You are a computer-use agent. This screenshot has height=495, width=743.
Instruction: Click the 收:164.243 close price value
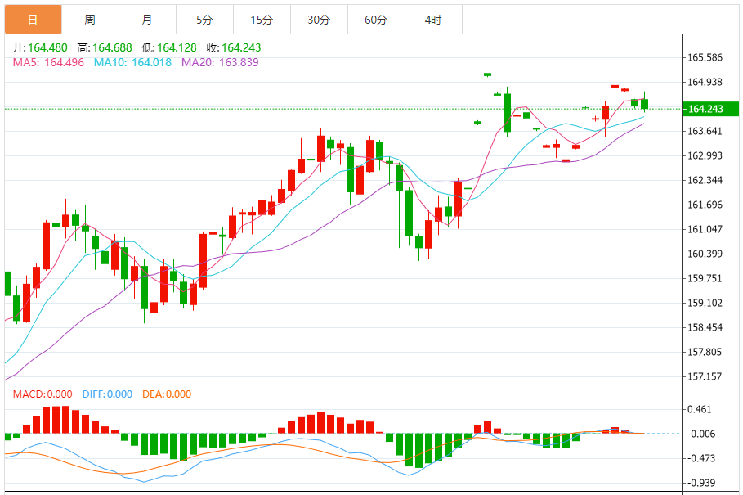234,48
